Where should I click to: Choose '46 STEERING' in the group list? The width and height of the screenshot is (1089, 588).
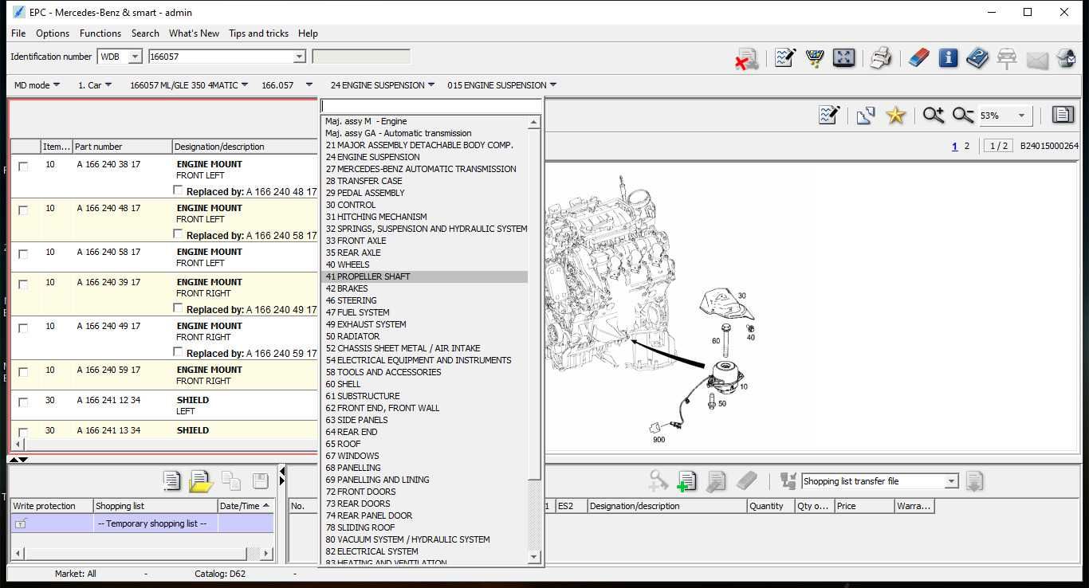click(x=425, y=300)
